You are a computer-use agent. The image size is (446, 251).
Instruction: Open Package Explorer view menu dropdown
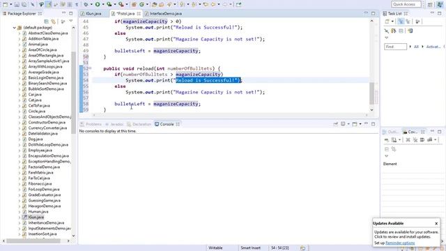[x=71, y=22]
